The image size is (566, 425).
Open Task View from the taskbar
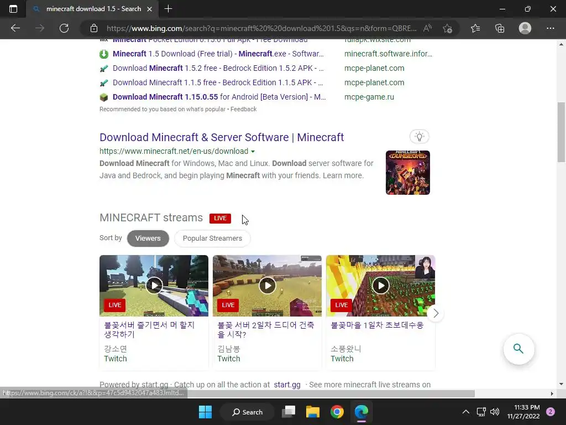coord(289,412)
